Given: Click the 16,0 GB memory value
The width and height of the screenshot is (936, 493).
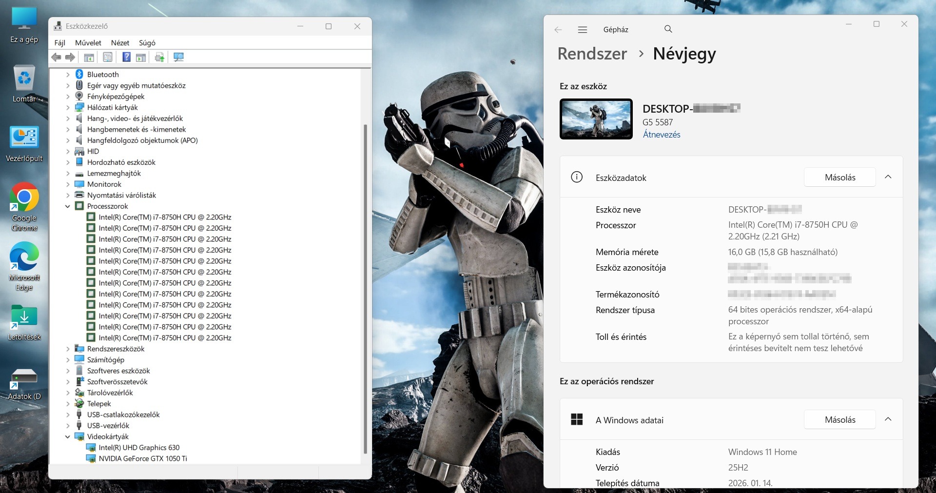Looking at the screenshot, I should (783, 252).
